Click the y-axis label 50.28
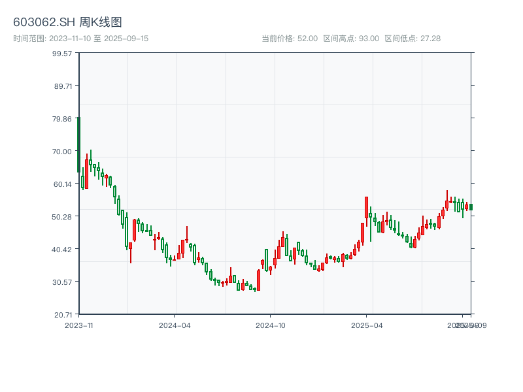 (x=61, y=217)
